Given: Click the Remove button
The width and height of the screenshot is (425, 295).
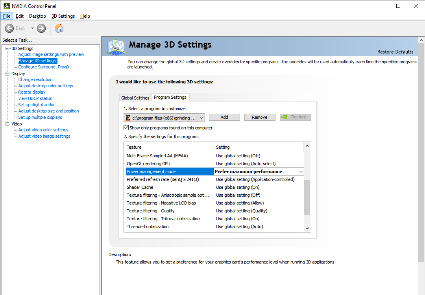Looking at the screenshot, I should click(x=260, y=117).
